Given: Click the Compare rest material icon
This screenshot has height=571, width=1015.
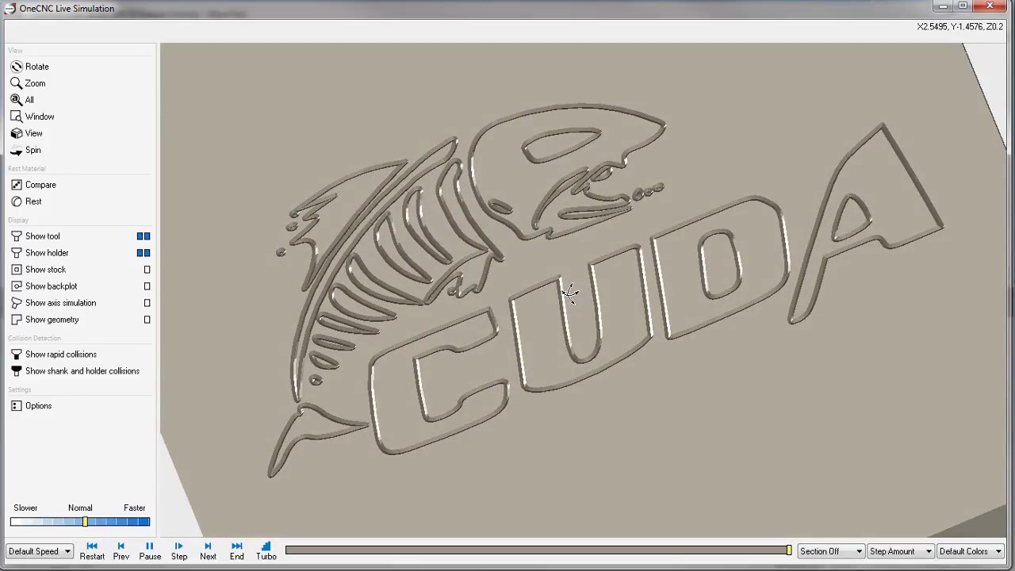Looking at the screenshot, I should (x=16, y=185).
